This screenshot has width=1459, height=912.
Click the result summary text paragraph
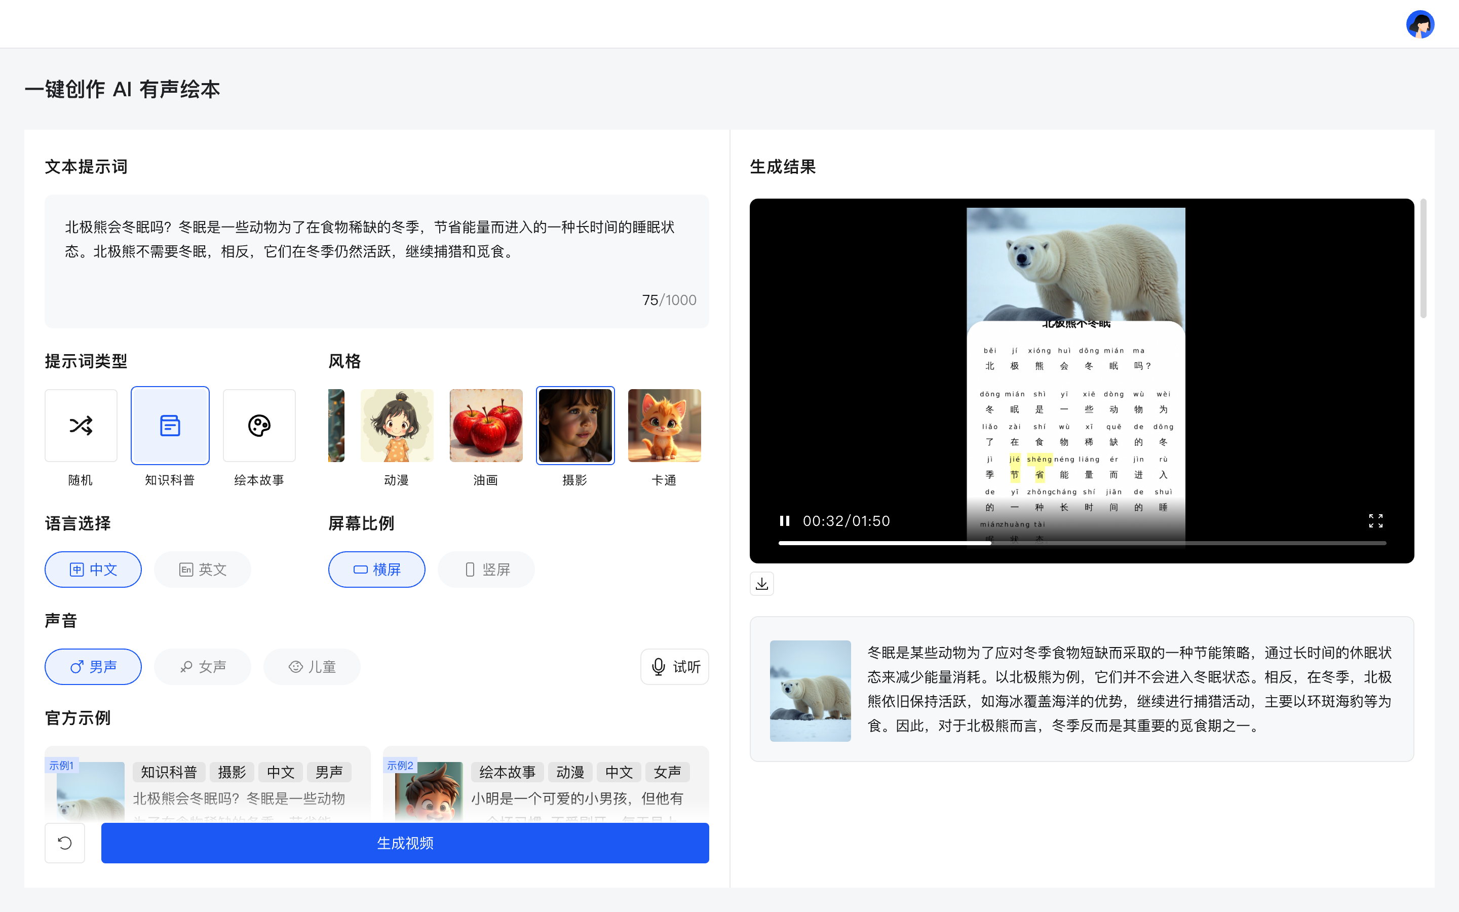click(1129, 689)
